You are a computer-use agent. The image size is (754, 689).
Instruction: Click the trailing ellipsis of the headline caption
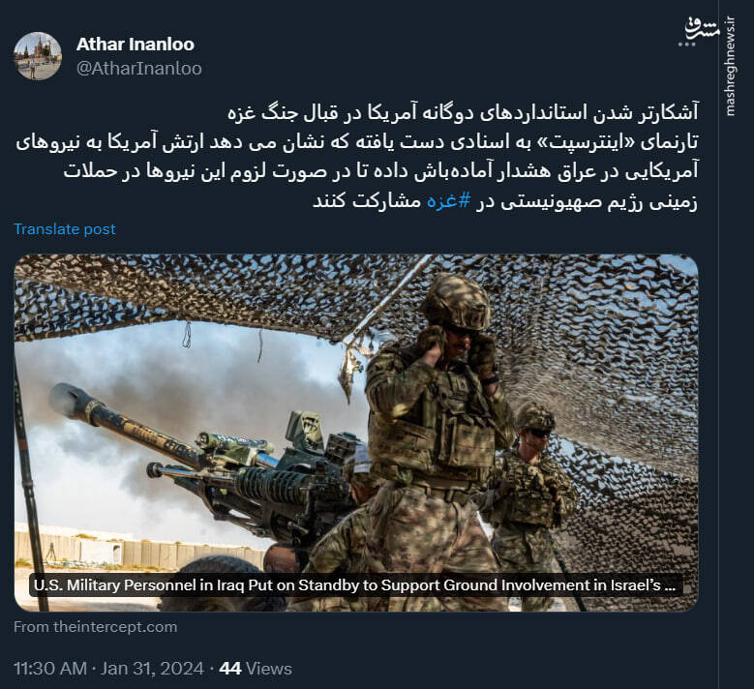(x=671, y=586)
